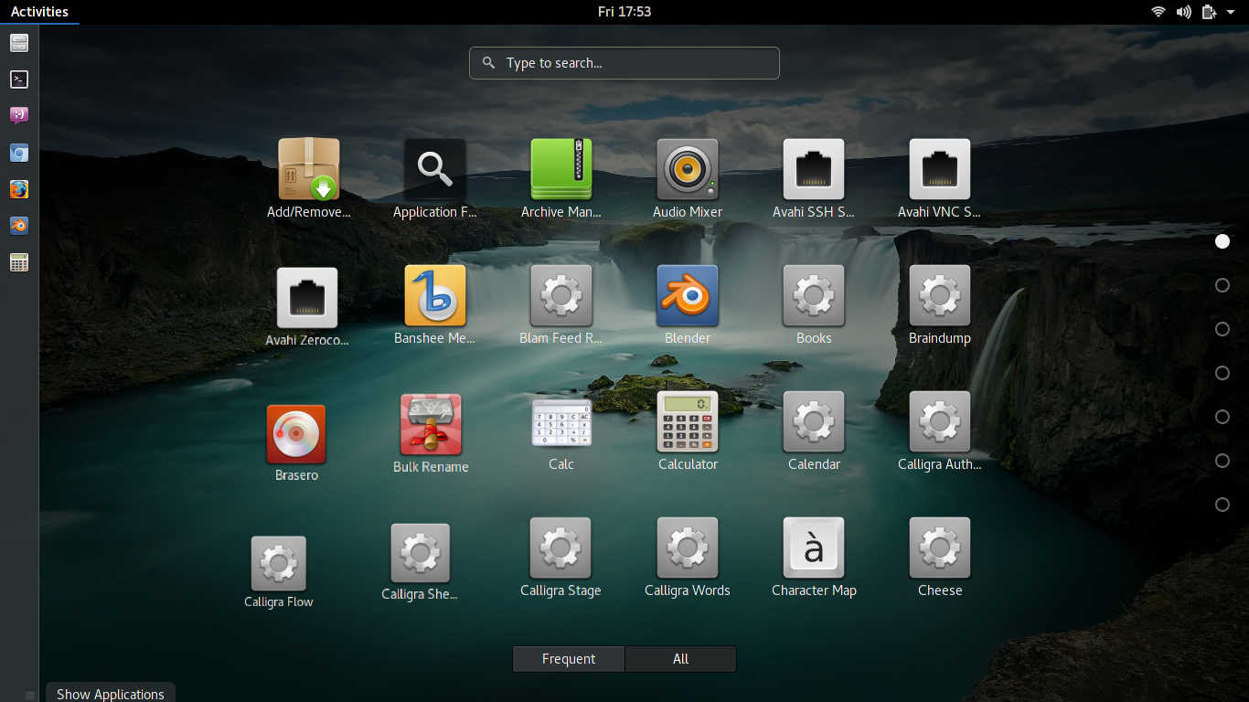Launch Firefox from the dash
This screenshot has height=702, width=1249.
pos(19,189)
